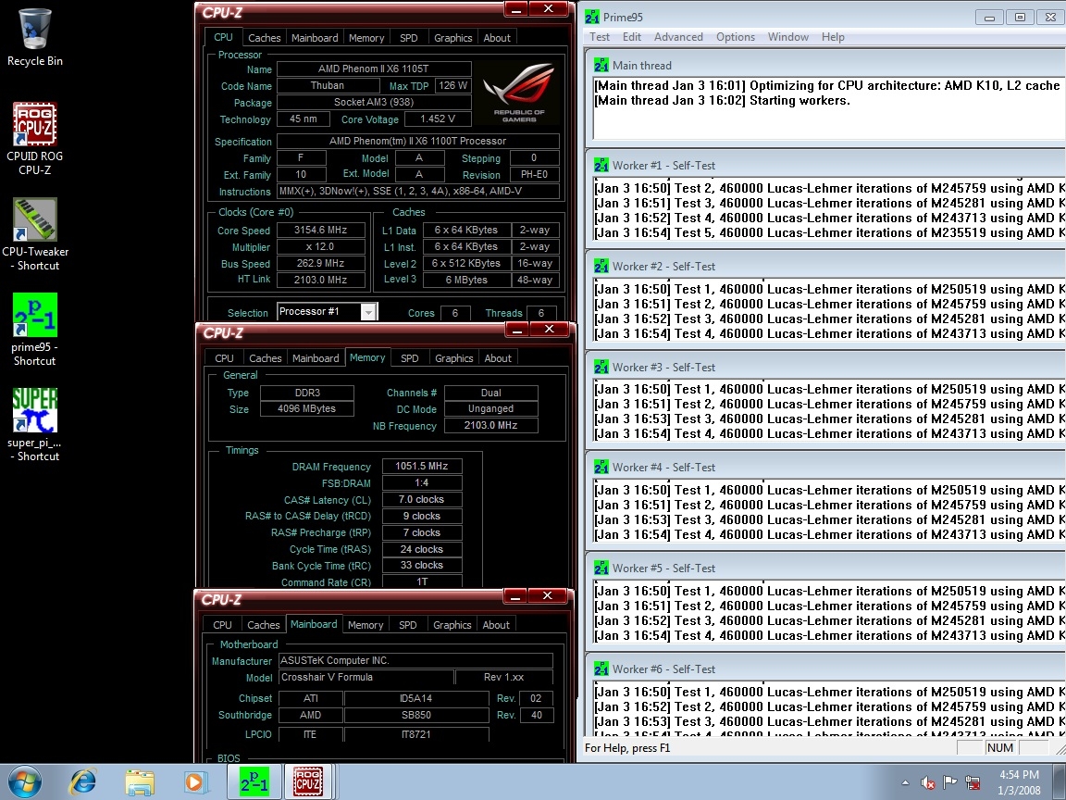The width and height of the screenshot is (1066, 800).
Task: Click the Worker #1 Self-Test window icon
Action: pyautogui.click(x=601, y=166)
